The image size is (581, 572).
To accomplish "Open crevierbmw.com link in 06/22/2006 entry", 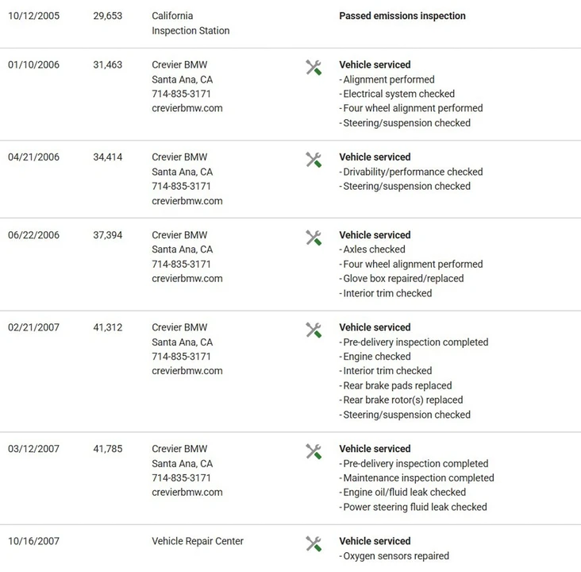I will 187,279.
